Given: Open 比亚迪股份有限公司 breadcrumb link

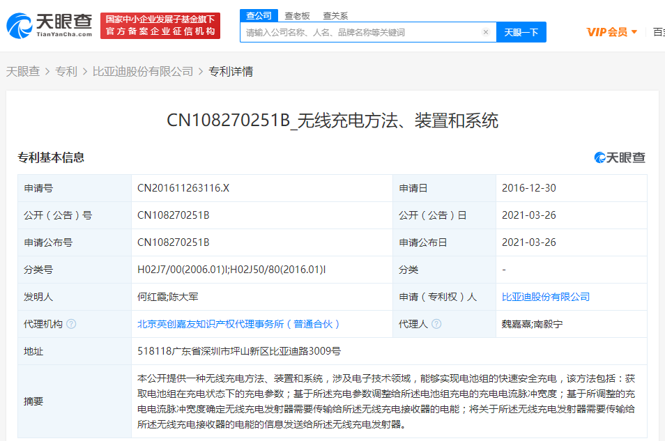Looking at the screenshot, I should coord(143,72).
